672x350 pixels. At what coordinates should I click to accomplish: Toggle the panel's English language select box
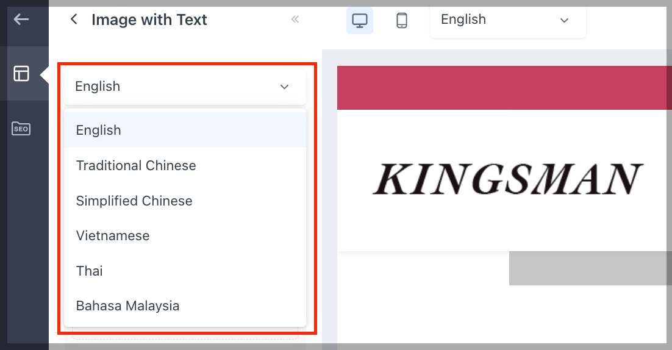[x=185, y=87]
